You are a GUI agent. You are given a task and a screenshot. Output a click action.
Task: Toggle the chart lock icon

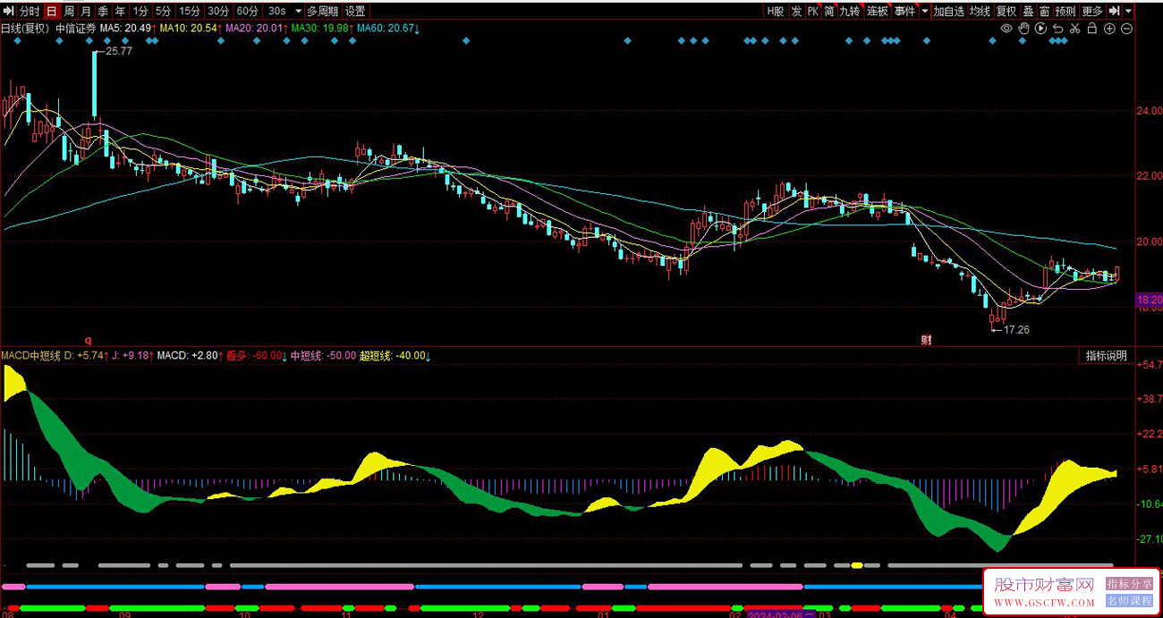(1092, 29)
